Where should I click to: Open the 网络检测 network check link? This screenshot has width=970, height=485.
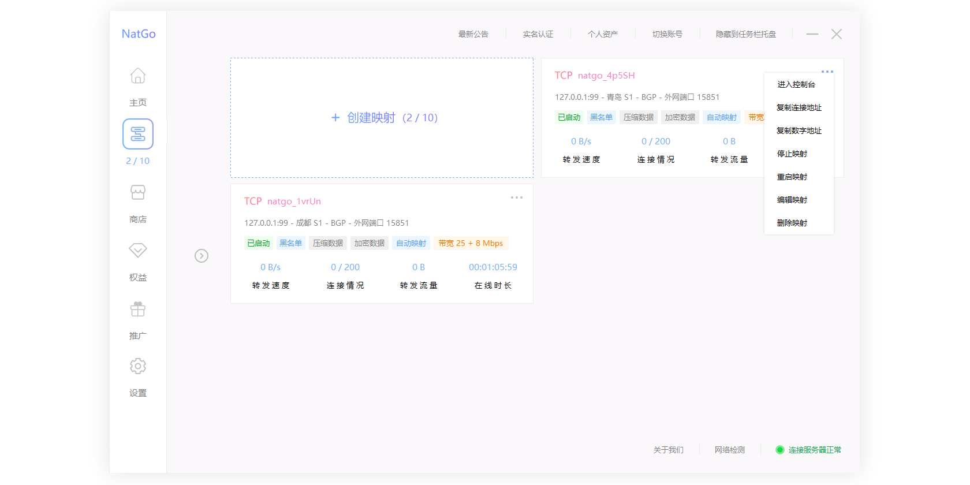(729, 450)
